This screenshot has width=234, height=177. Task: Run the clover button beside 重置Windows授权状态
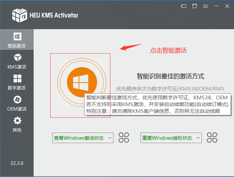tap(212, 138)
